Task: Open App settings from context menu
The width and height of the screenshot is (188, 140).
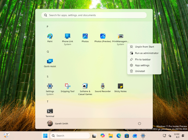Action: [x=144, y=65]
